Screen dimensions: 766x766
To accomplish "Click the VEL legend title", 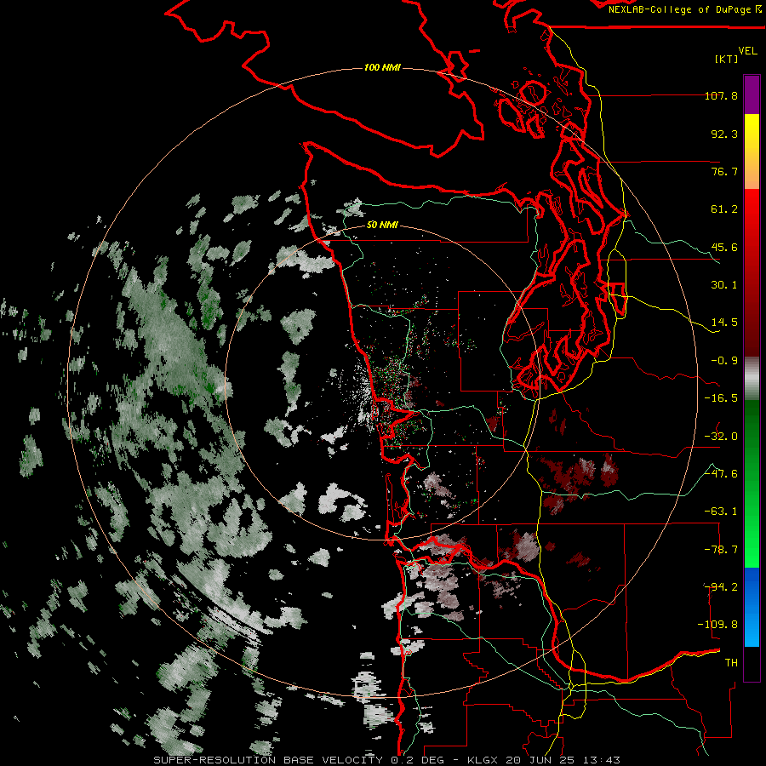I will pos(747,51).
